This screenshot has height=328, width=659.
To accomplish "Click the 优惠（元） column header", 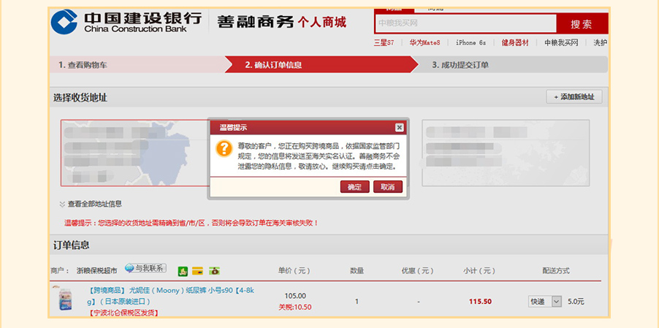I will click(418, 271).
